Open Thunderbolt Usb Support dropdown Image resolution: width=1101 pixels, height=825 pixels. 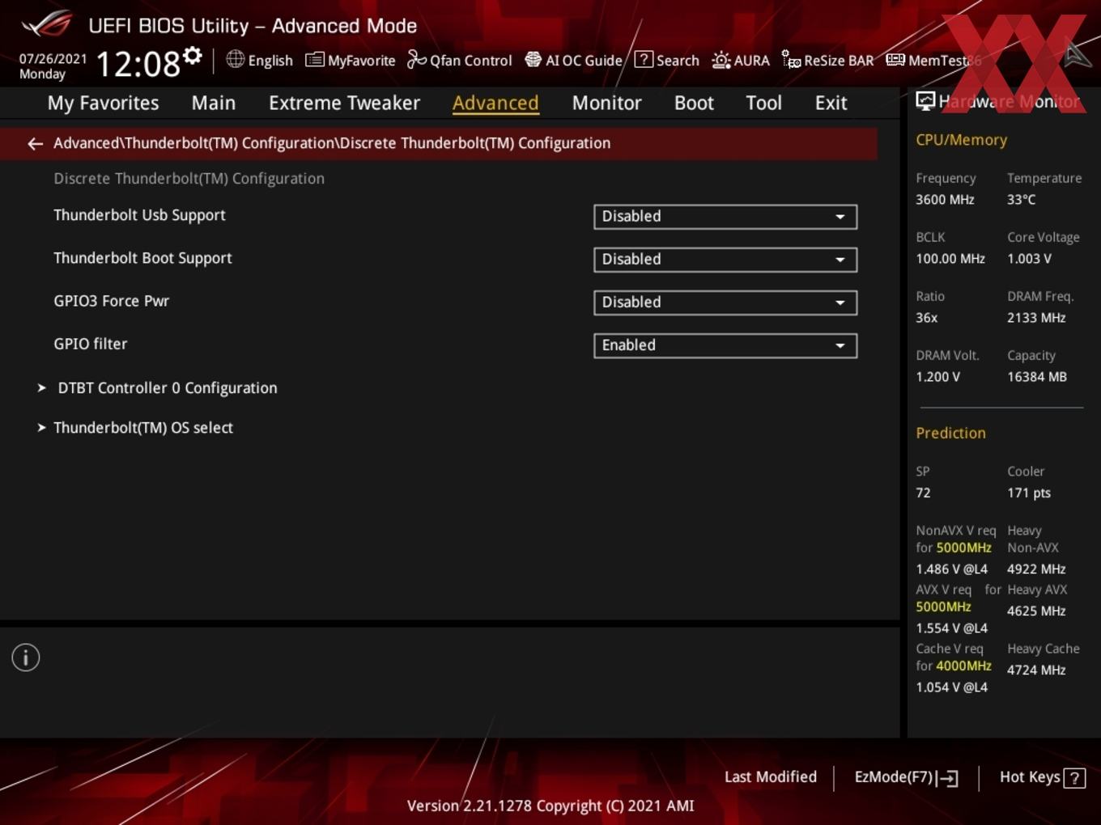725,216
